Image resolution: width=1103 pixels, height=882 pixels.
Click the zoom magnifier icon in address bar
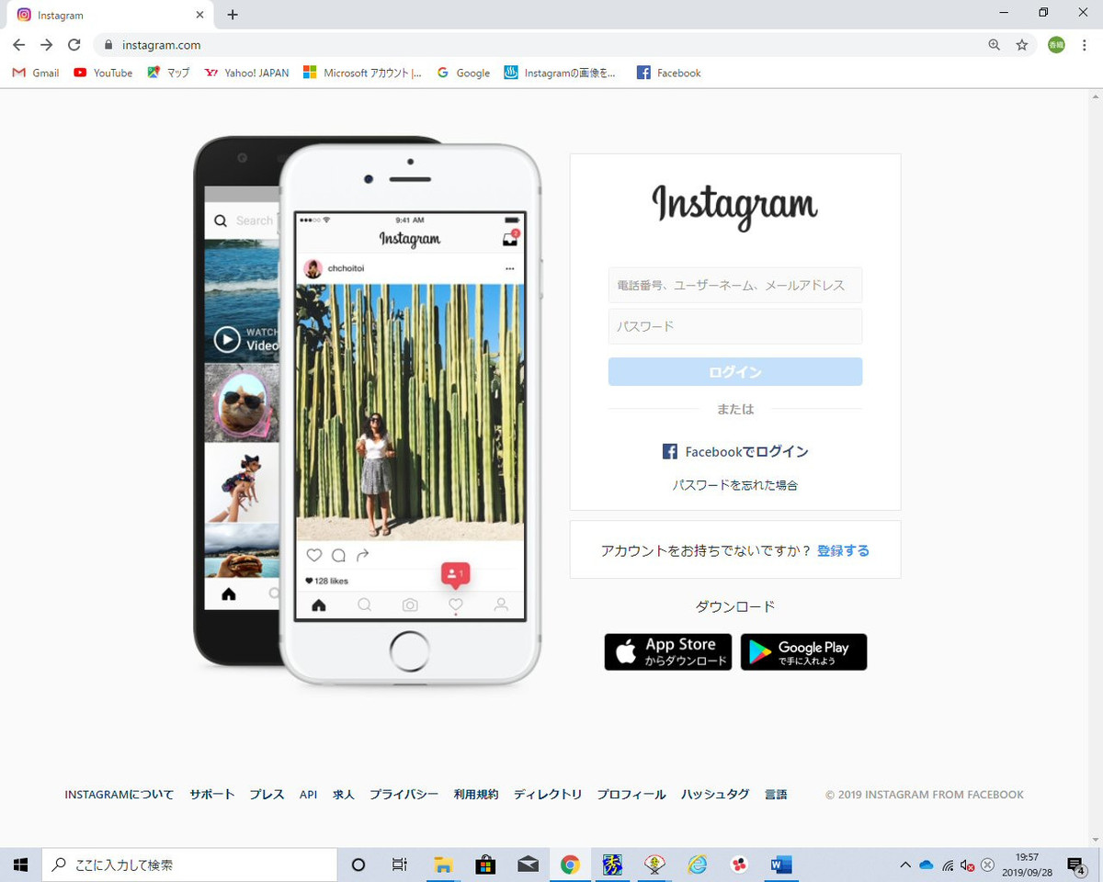(x=995, y=44)
